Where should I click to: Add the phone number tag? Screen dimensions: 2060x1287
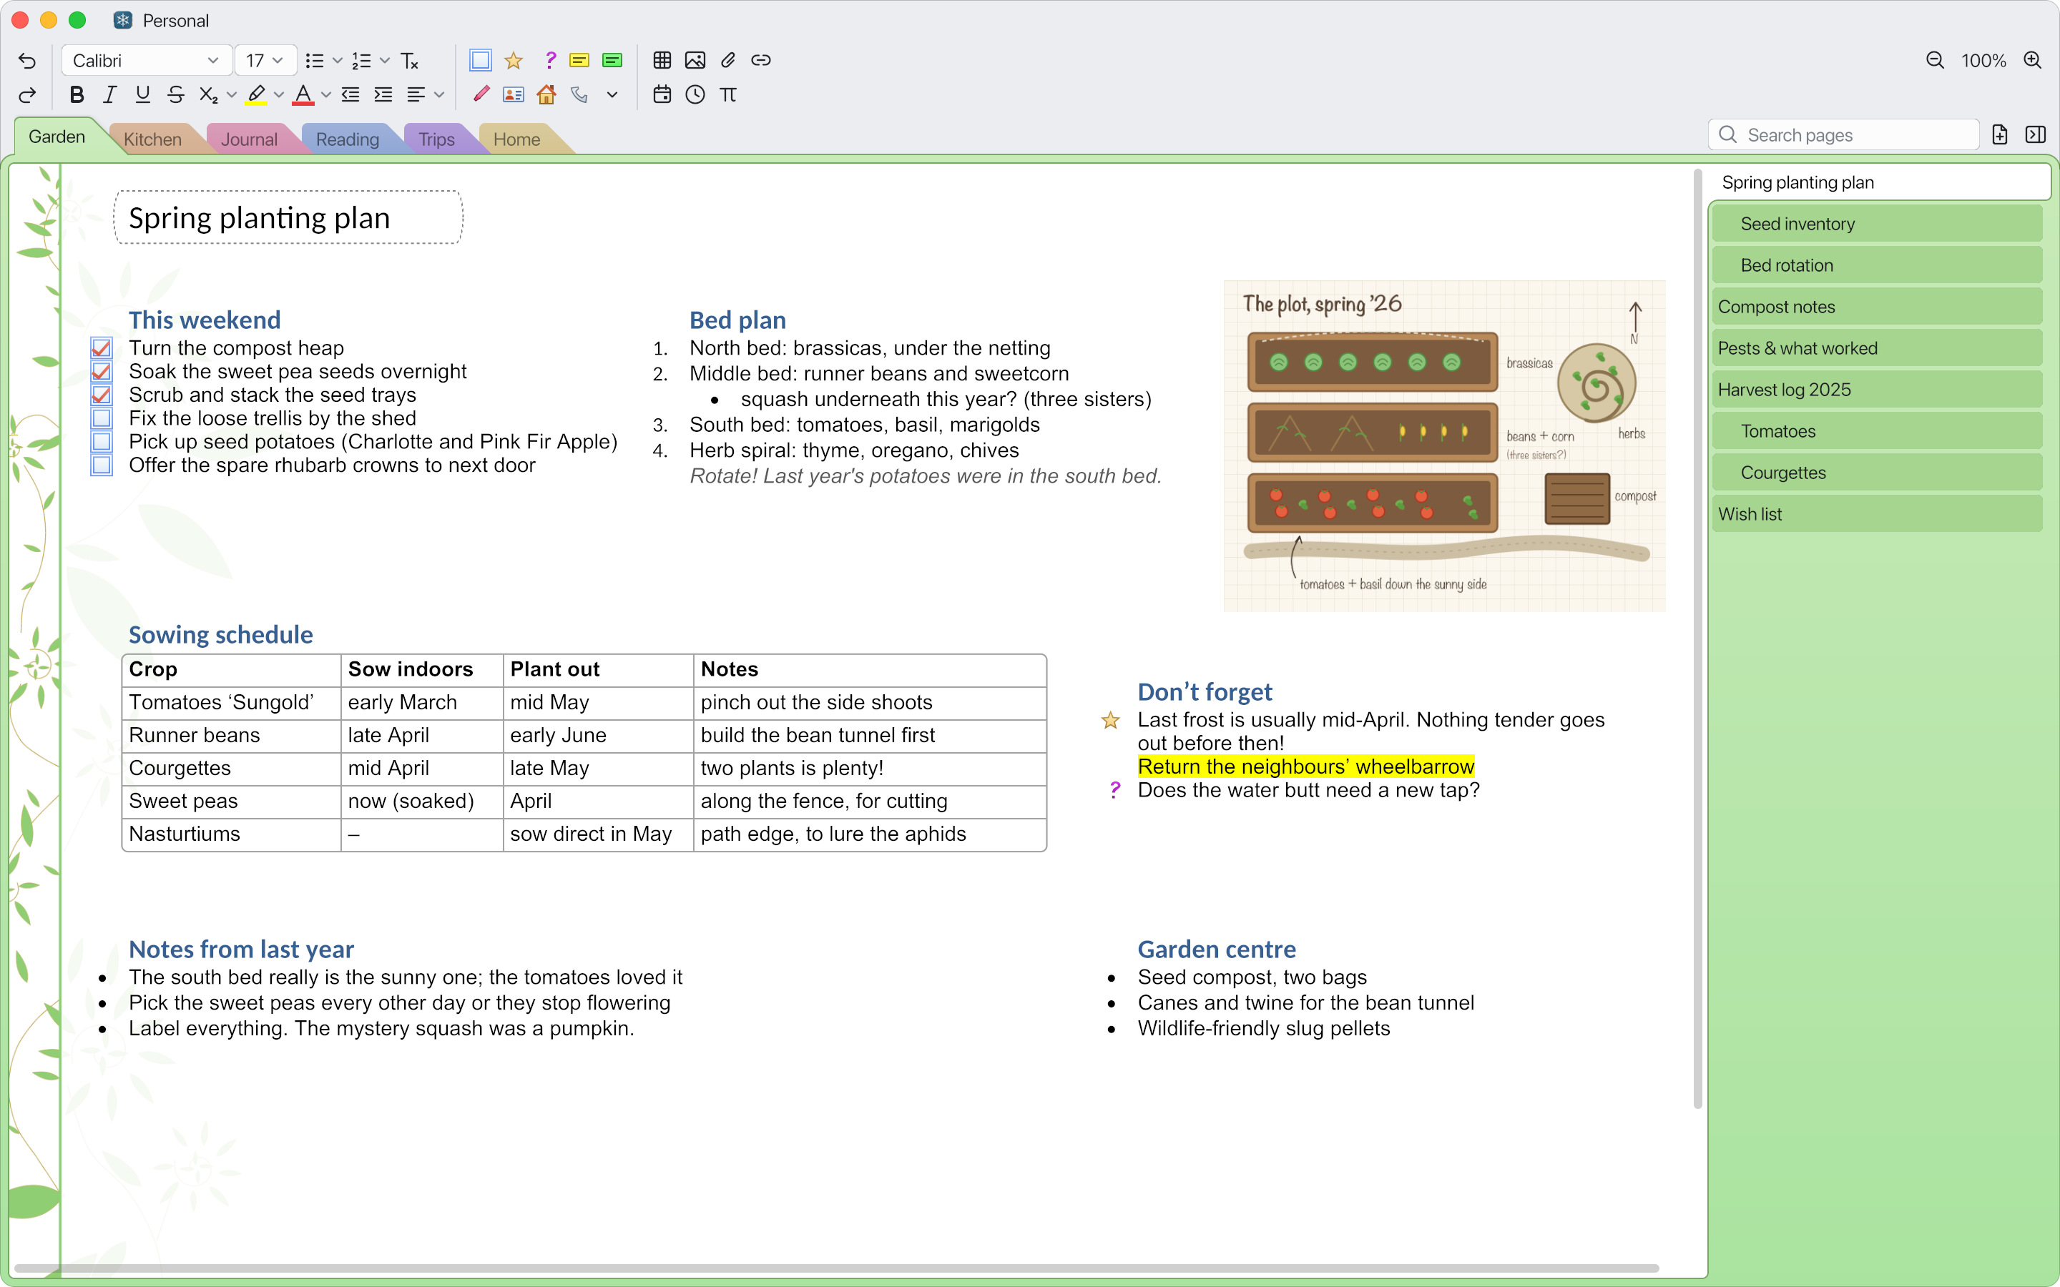[x=579, y=94]
